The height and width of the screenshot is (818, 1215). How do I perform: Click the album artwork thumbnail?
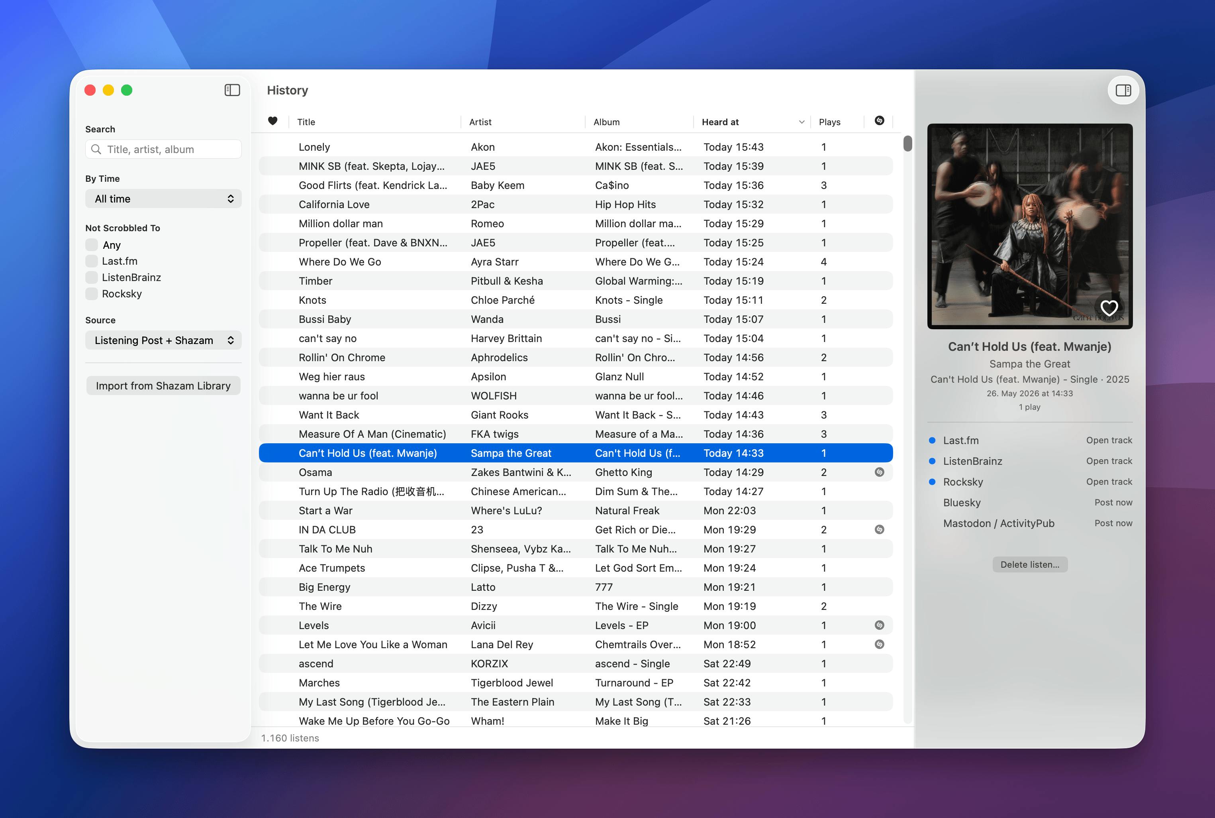click(1030, 226)
